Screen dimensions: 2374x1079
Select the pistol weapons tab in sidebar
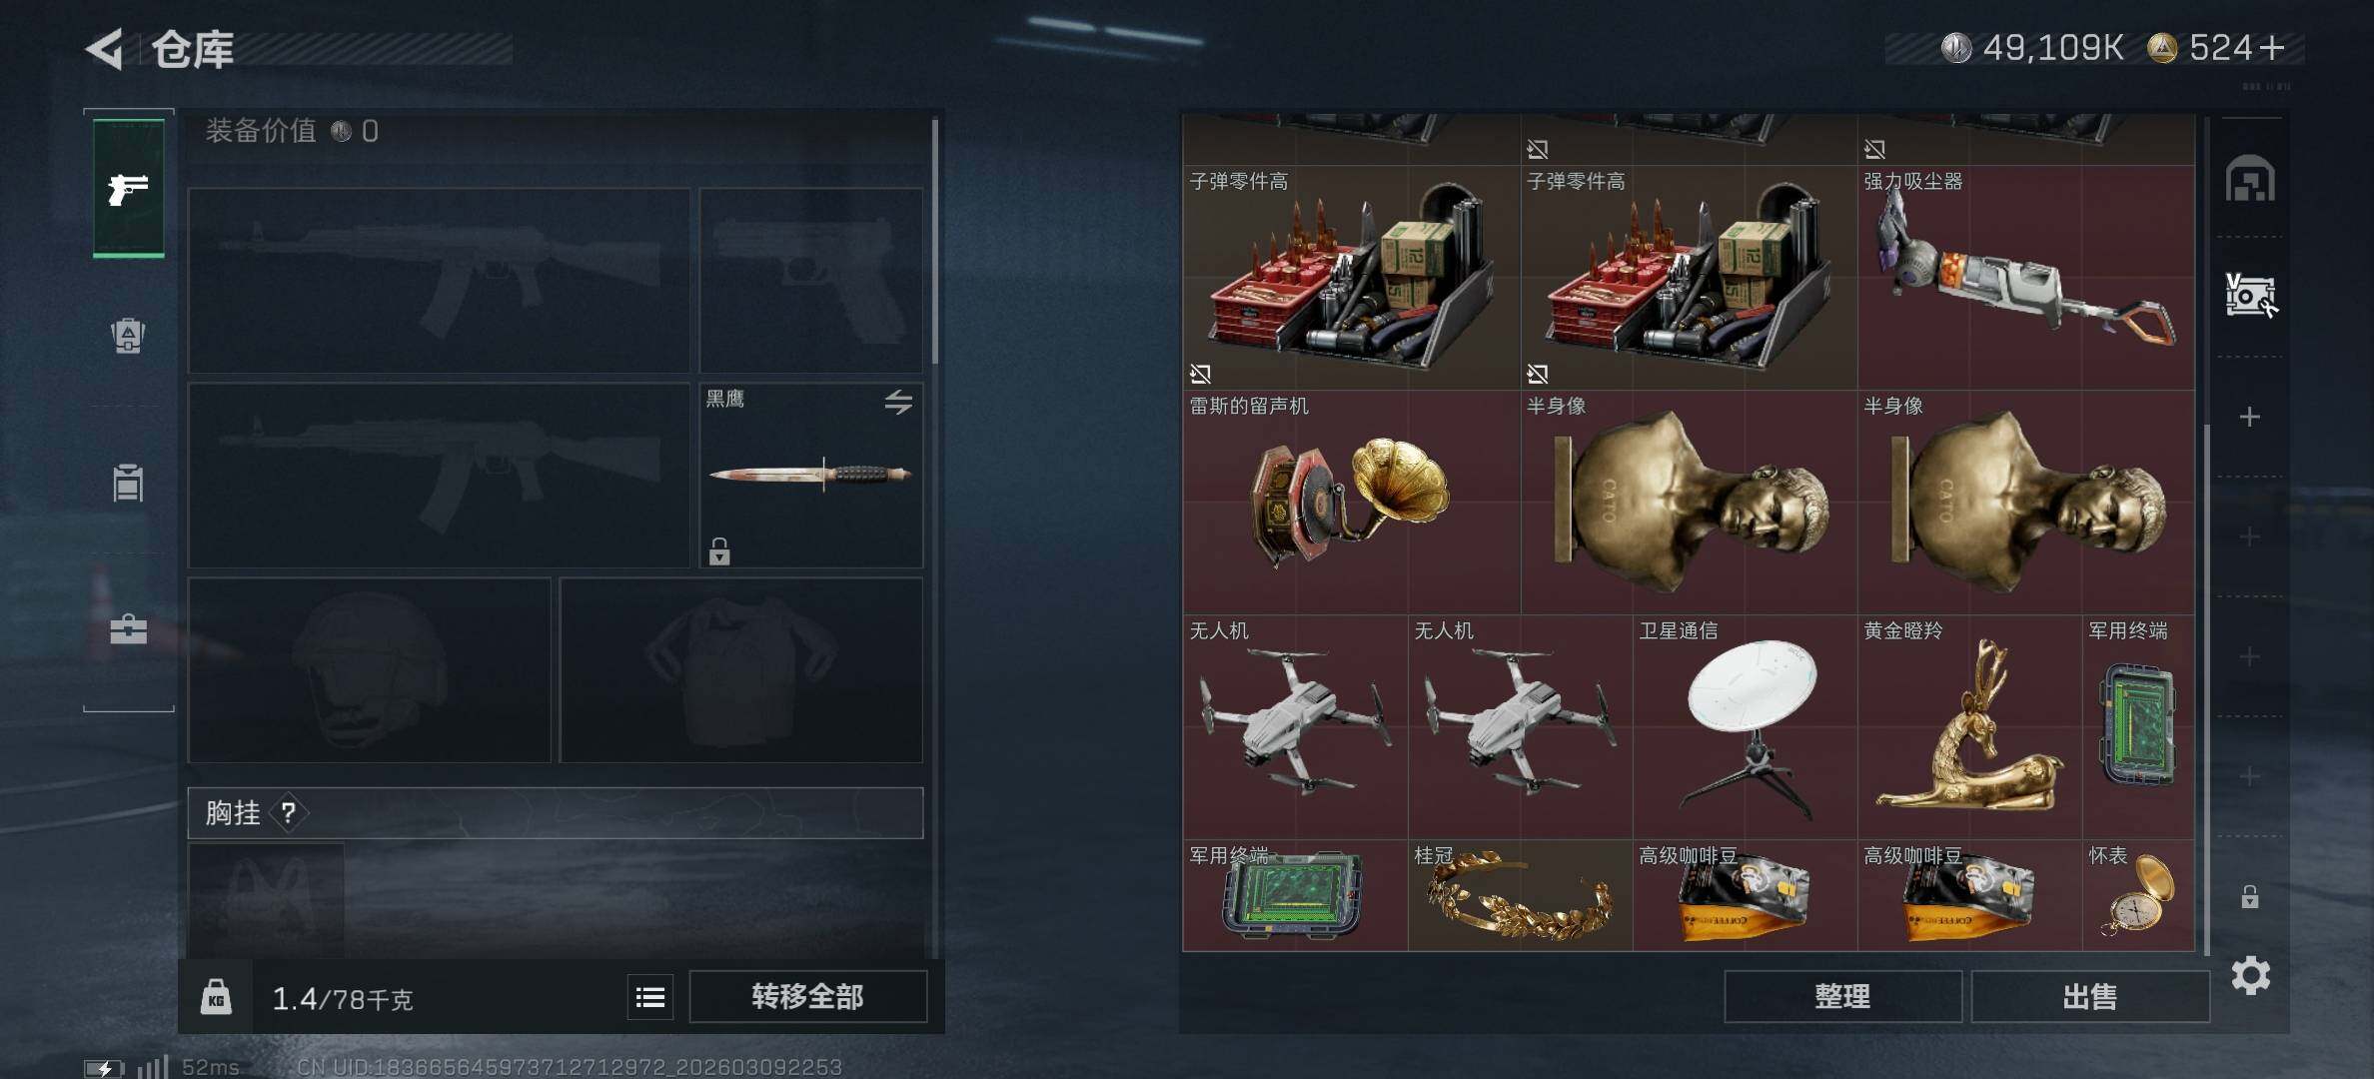coord(129,189)
